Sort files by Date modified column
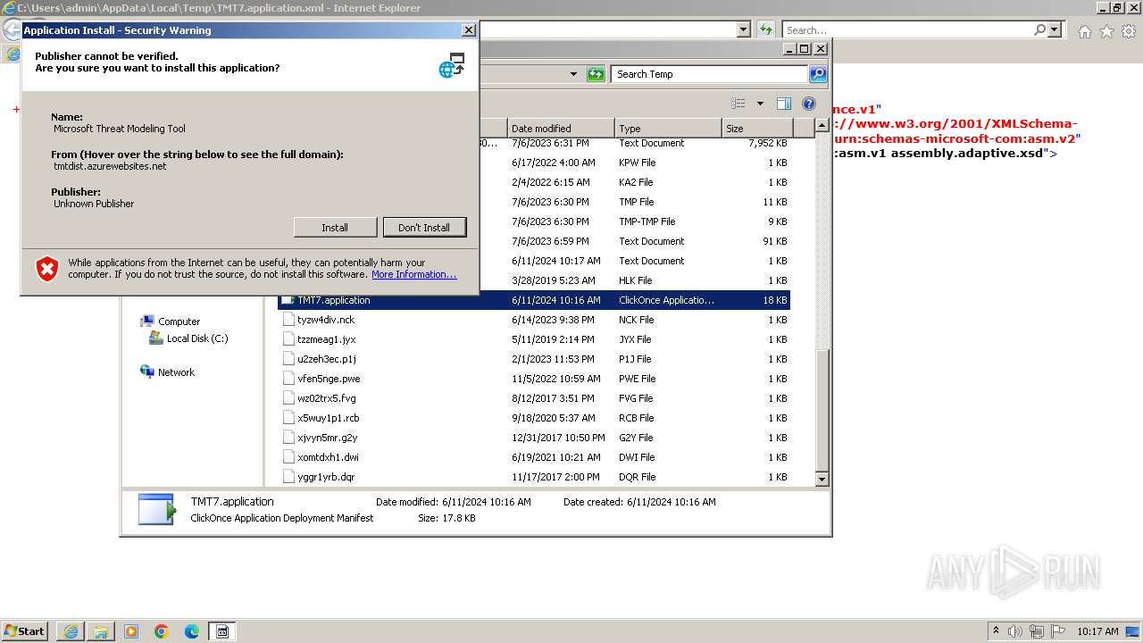1143x643 pixels. point(561,128)
